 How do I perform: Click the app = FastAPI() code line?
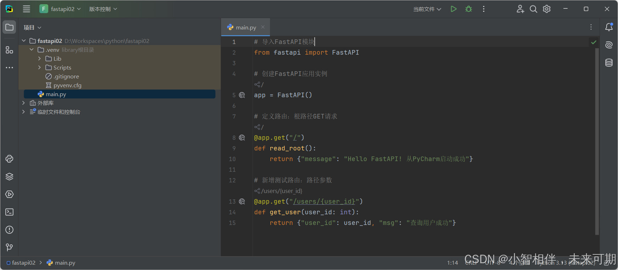tap(283, 95)
